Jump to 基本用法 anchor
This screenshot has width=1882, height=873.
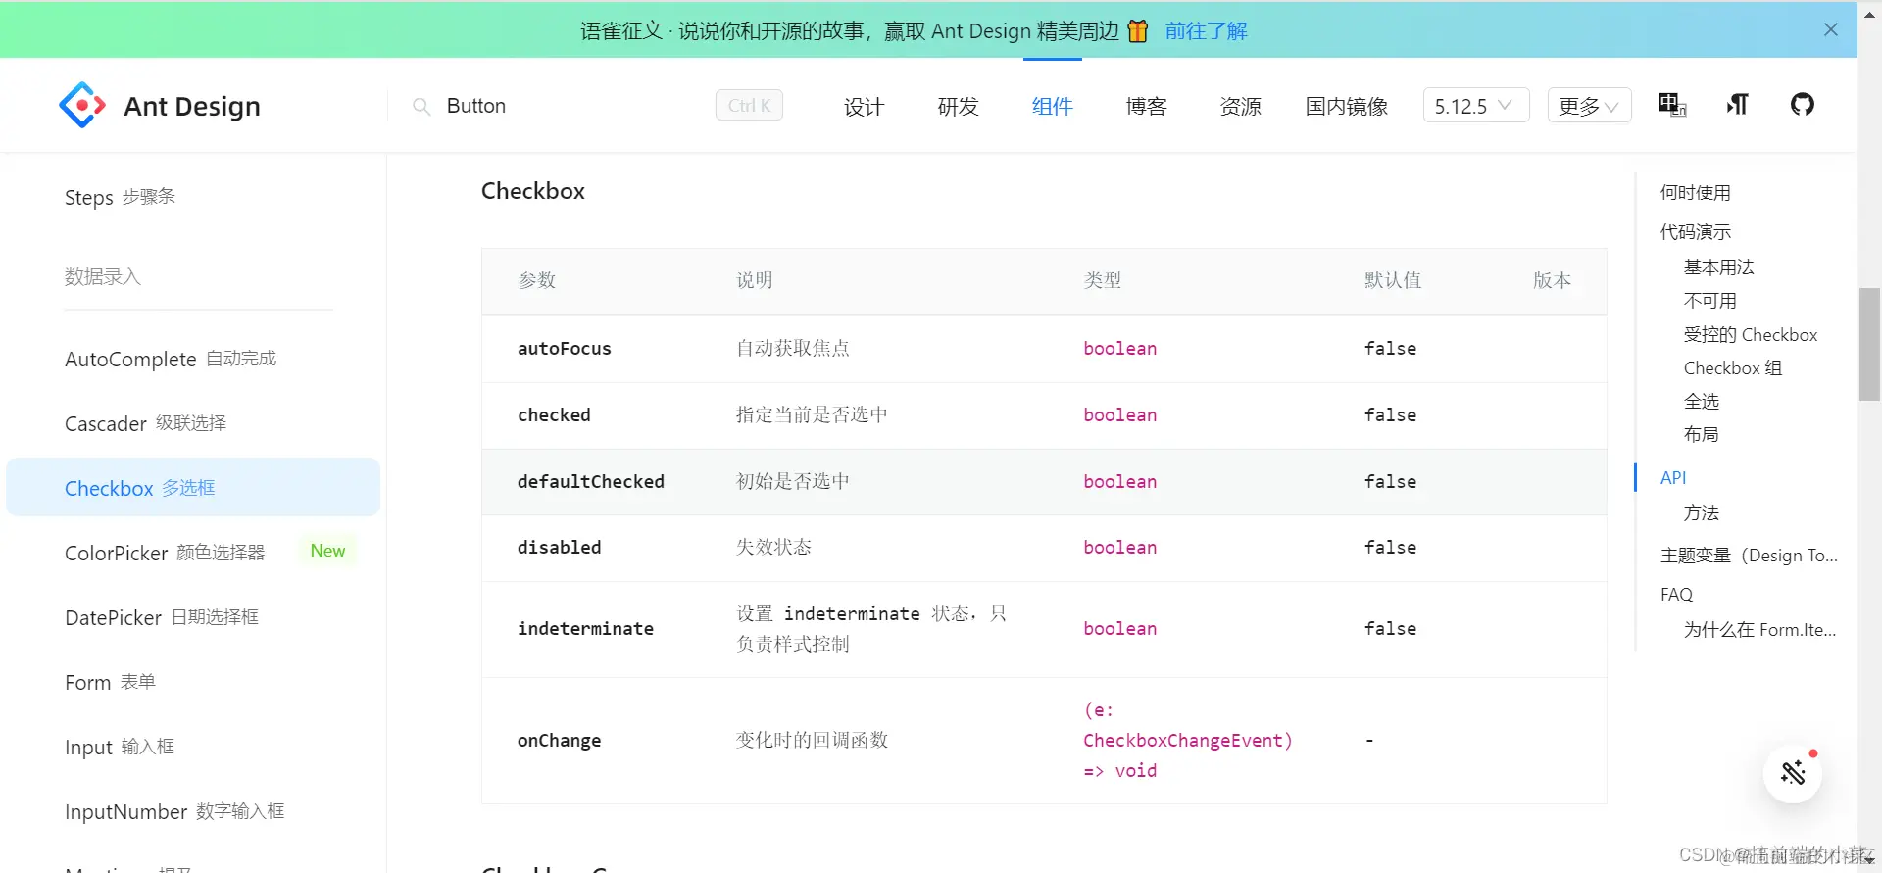pos(1718,267)
